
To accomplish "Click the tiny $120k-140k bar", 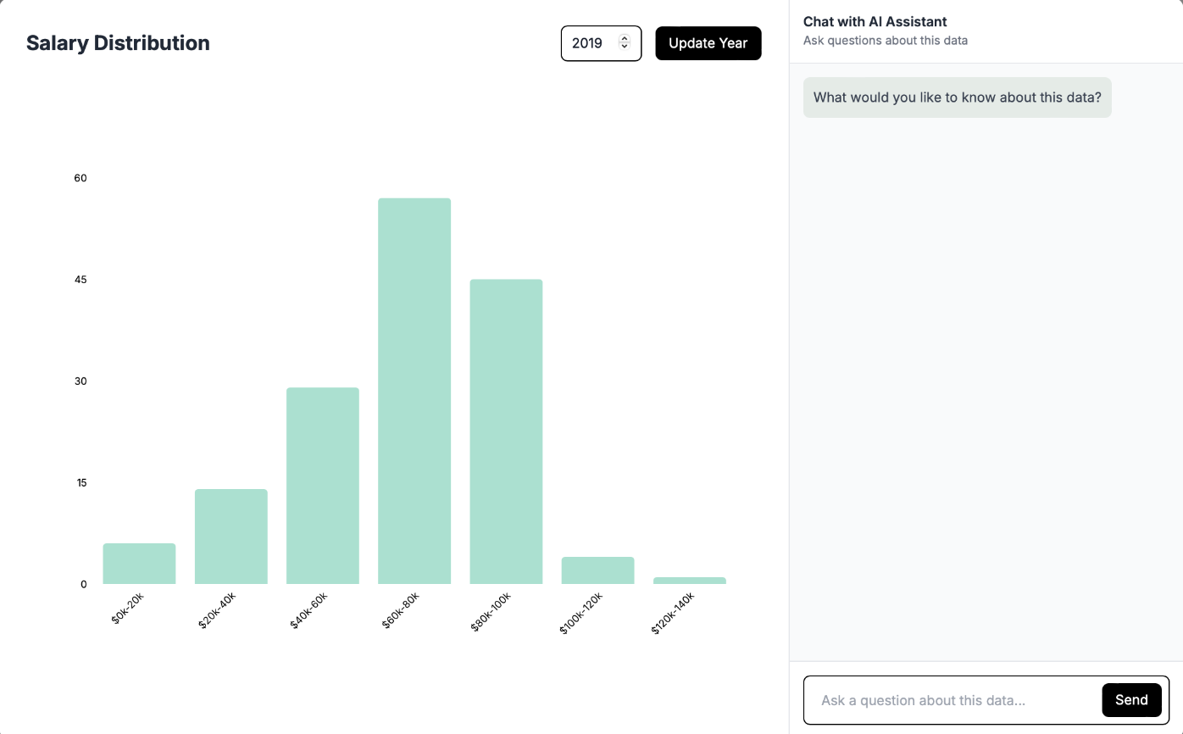I will click(689, 581).
